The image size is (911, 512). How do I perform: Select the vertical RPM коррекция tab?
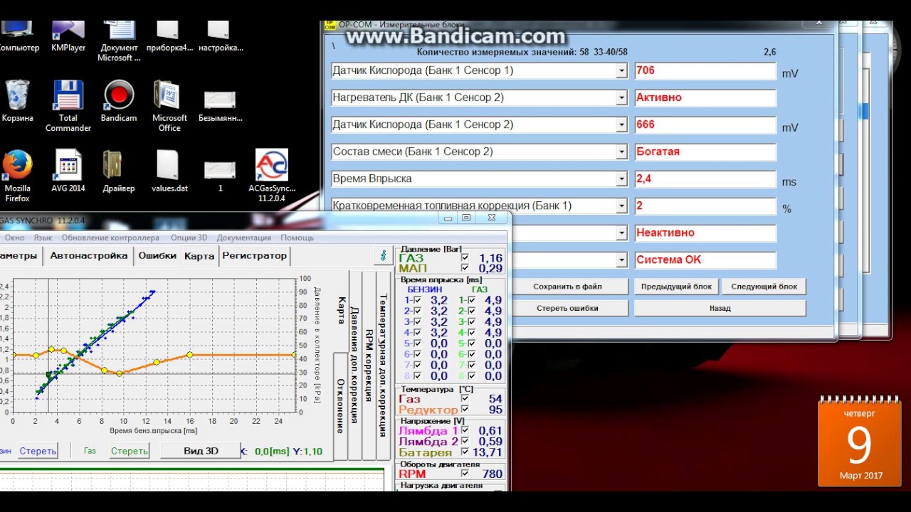[x=369, y=365]
